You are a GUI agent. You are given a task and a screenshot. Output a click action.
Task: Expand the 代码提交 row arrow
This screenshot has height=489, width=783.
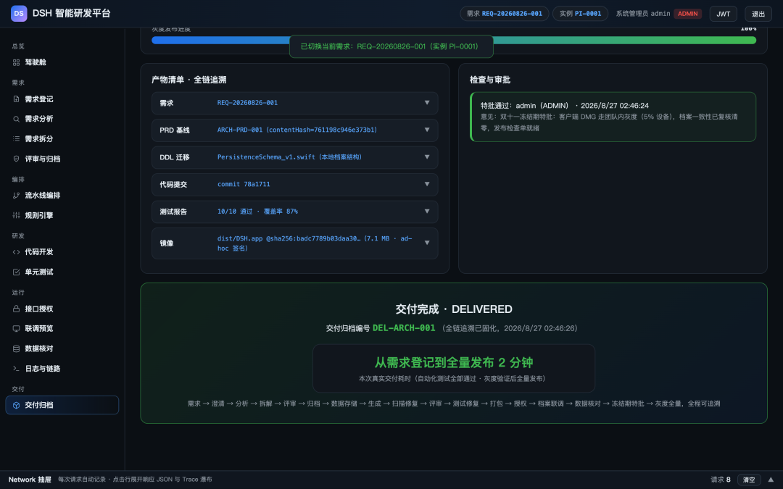pos(427,184)
